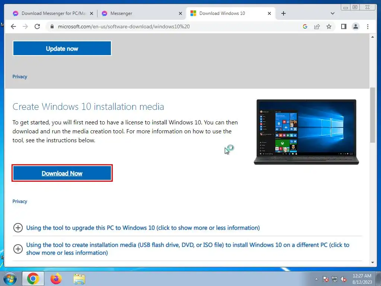Click the plus circle icon beside upgrade this PC
Screen dimensions: 381x286
click(18, 228)
